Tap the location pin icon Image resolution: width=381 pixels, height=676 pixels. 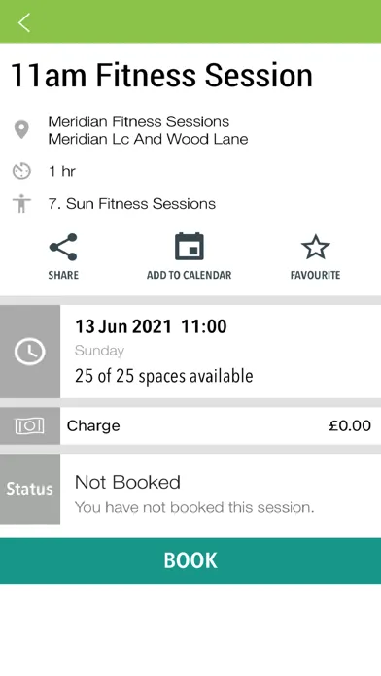click(x=21, y=130)
